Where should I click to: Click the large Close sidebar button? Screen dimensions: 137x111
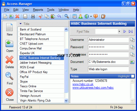(10, 95)
